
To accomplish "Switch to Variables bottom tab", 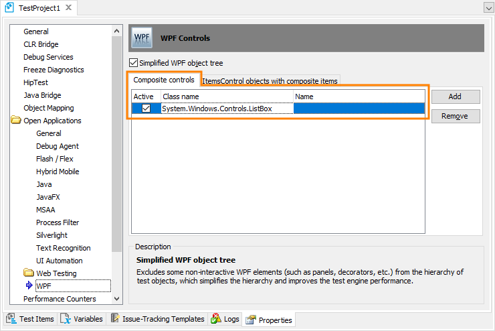I will point(82,319).
